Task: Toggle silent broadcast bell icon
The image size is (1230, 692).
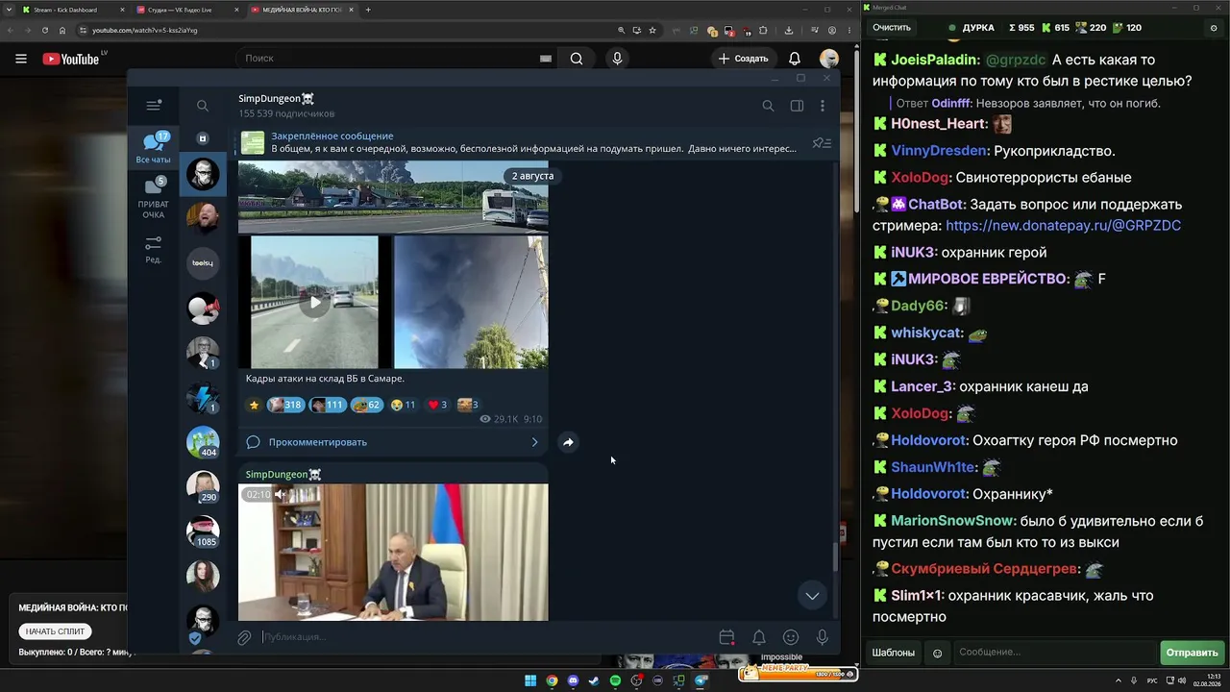Action: click(x=759, y=637)
